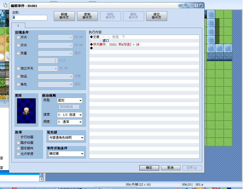Image resolution: width=246 pixels, height=189 pixels.
Task: Select the 文章 command line
Action: coord(144,37)
